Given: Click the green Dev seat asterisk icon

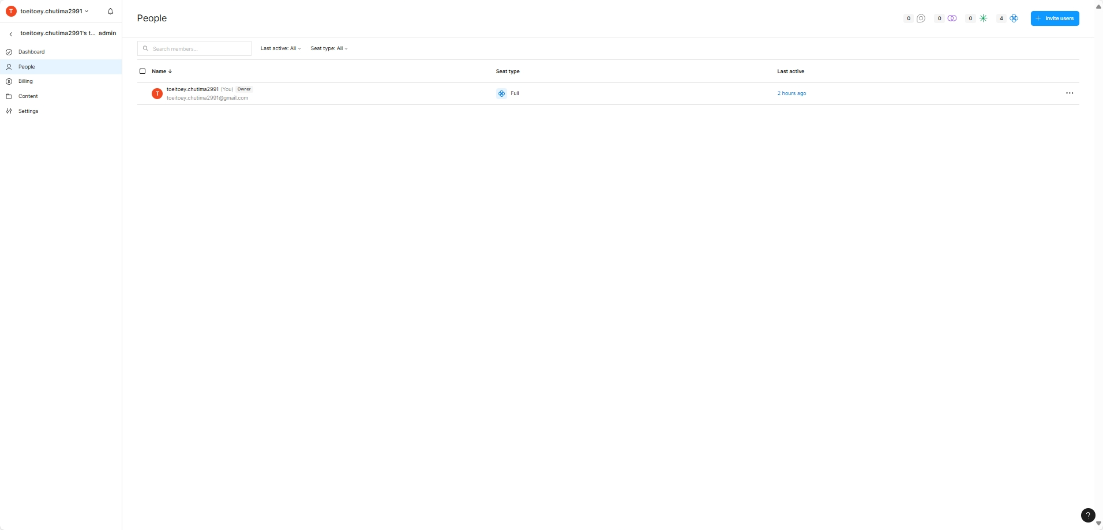Looking at the screenshot, I should pyautogui.click(x=984, y=18).
